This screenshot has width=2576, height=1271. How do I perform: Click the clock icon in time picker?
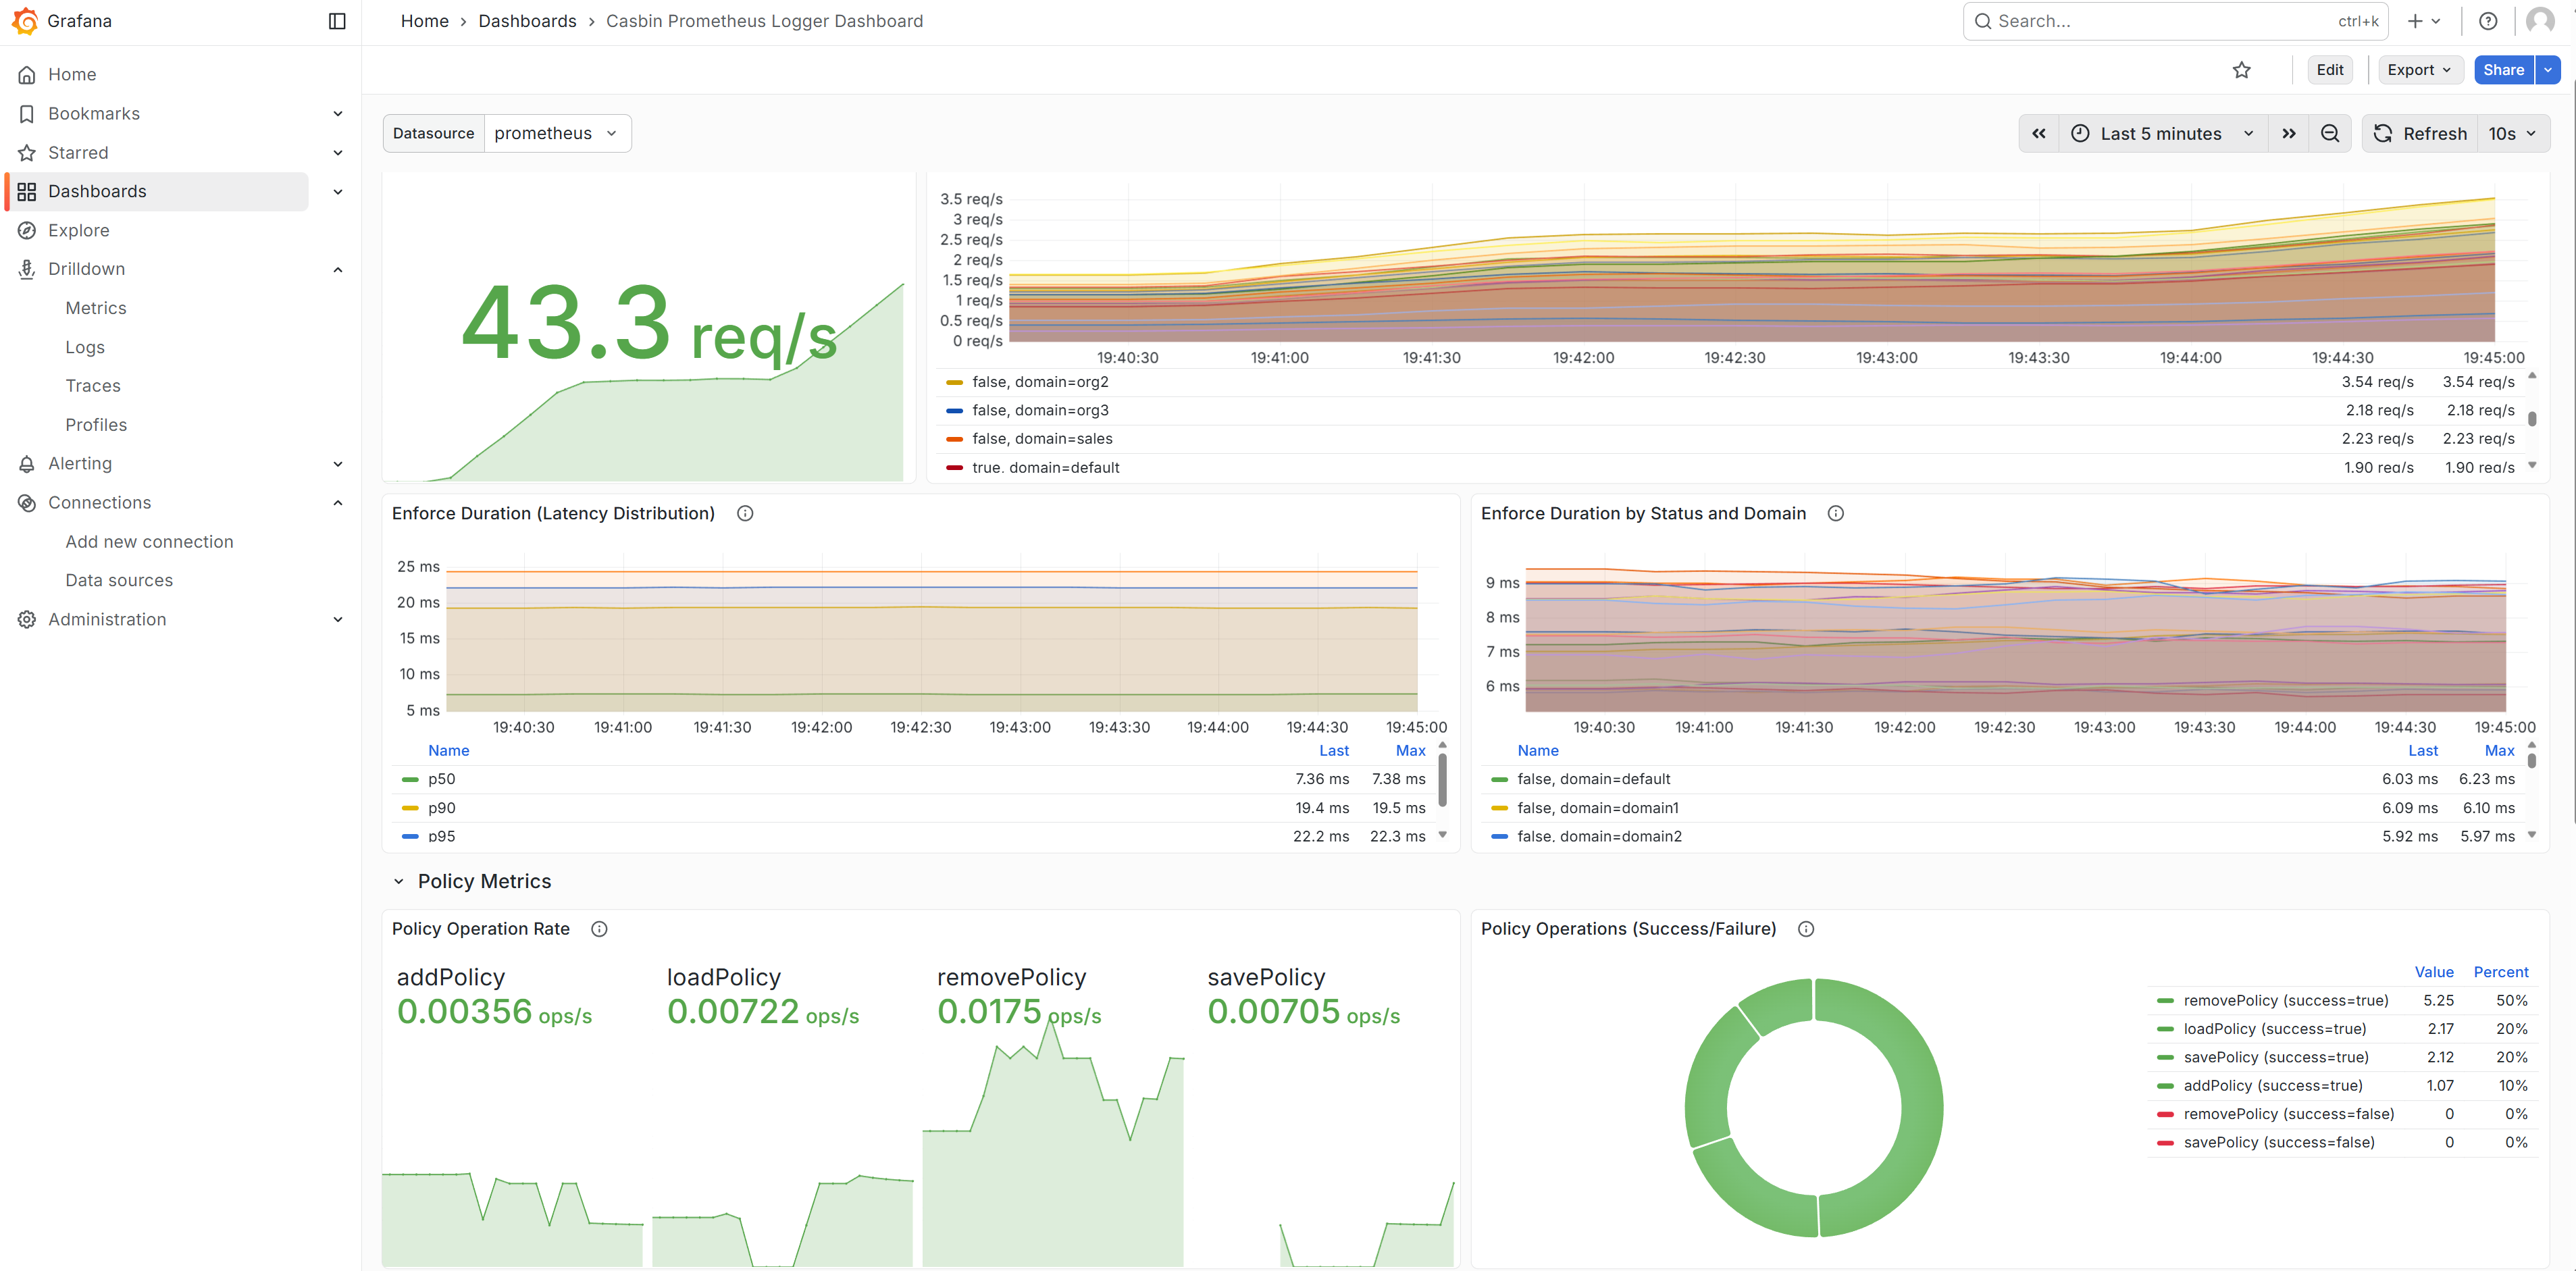(x=2080, y=134)
